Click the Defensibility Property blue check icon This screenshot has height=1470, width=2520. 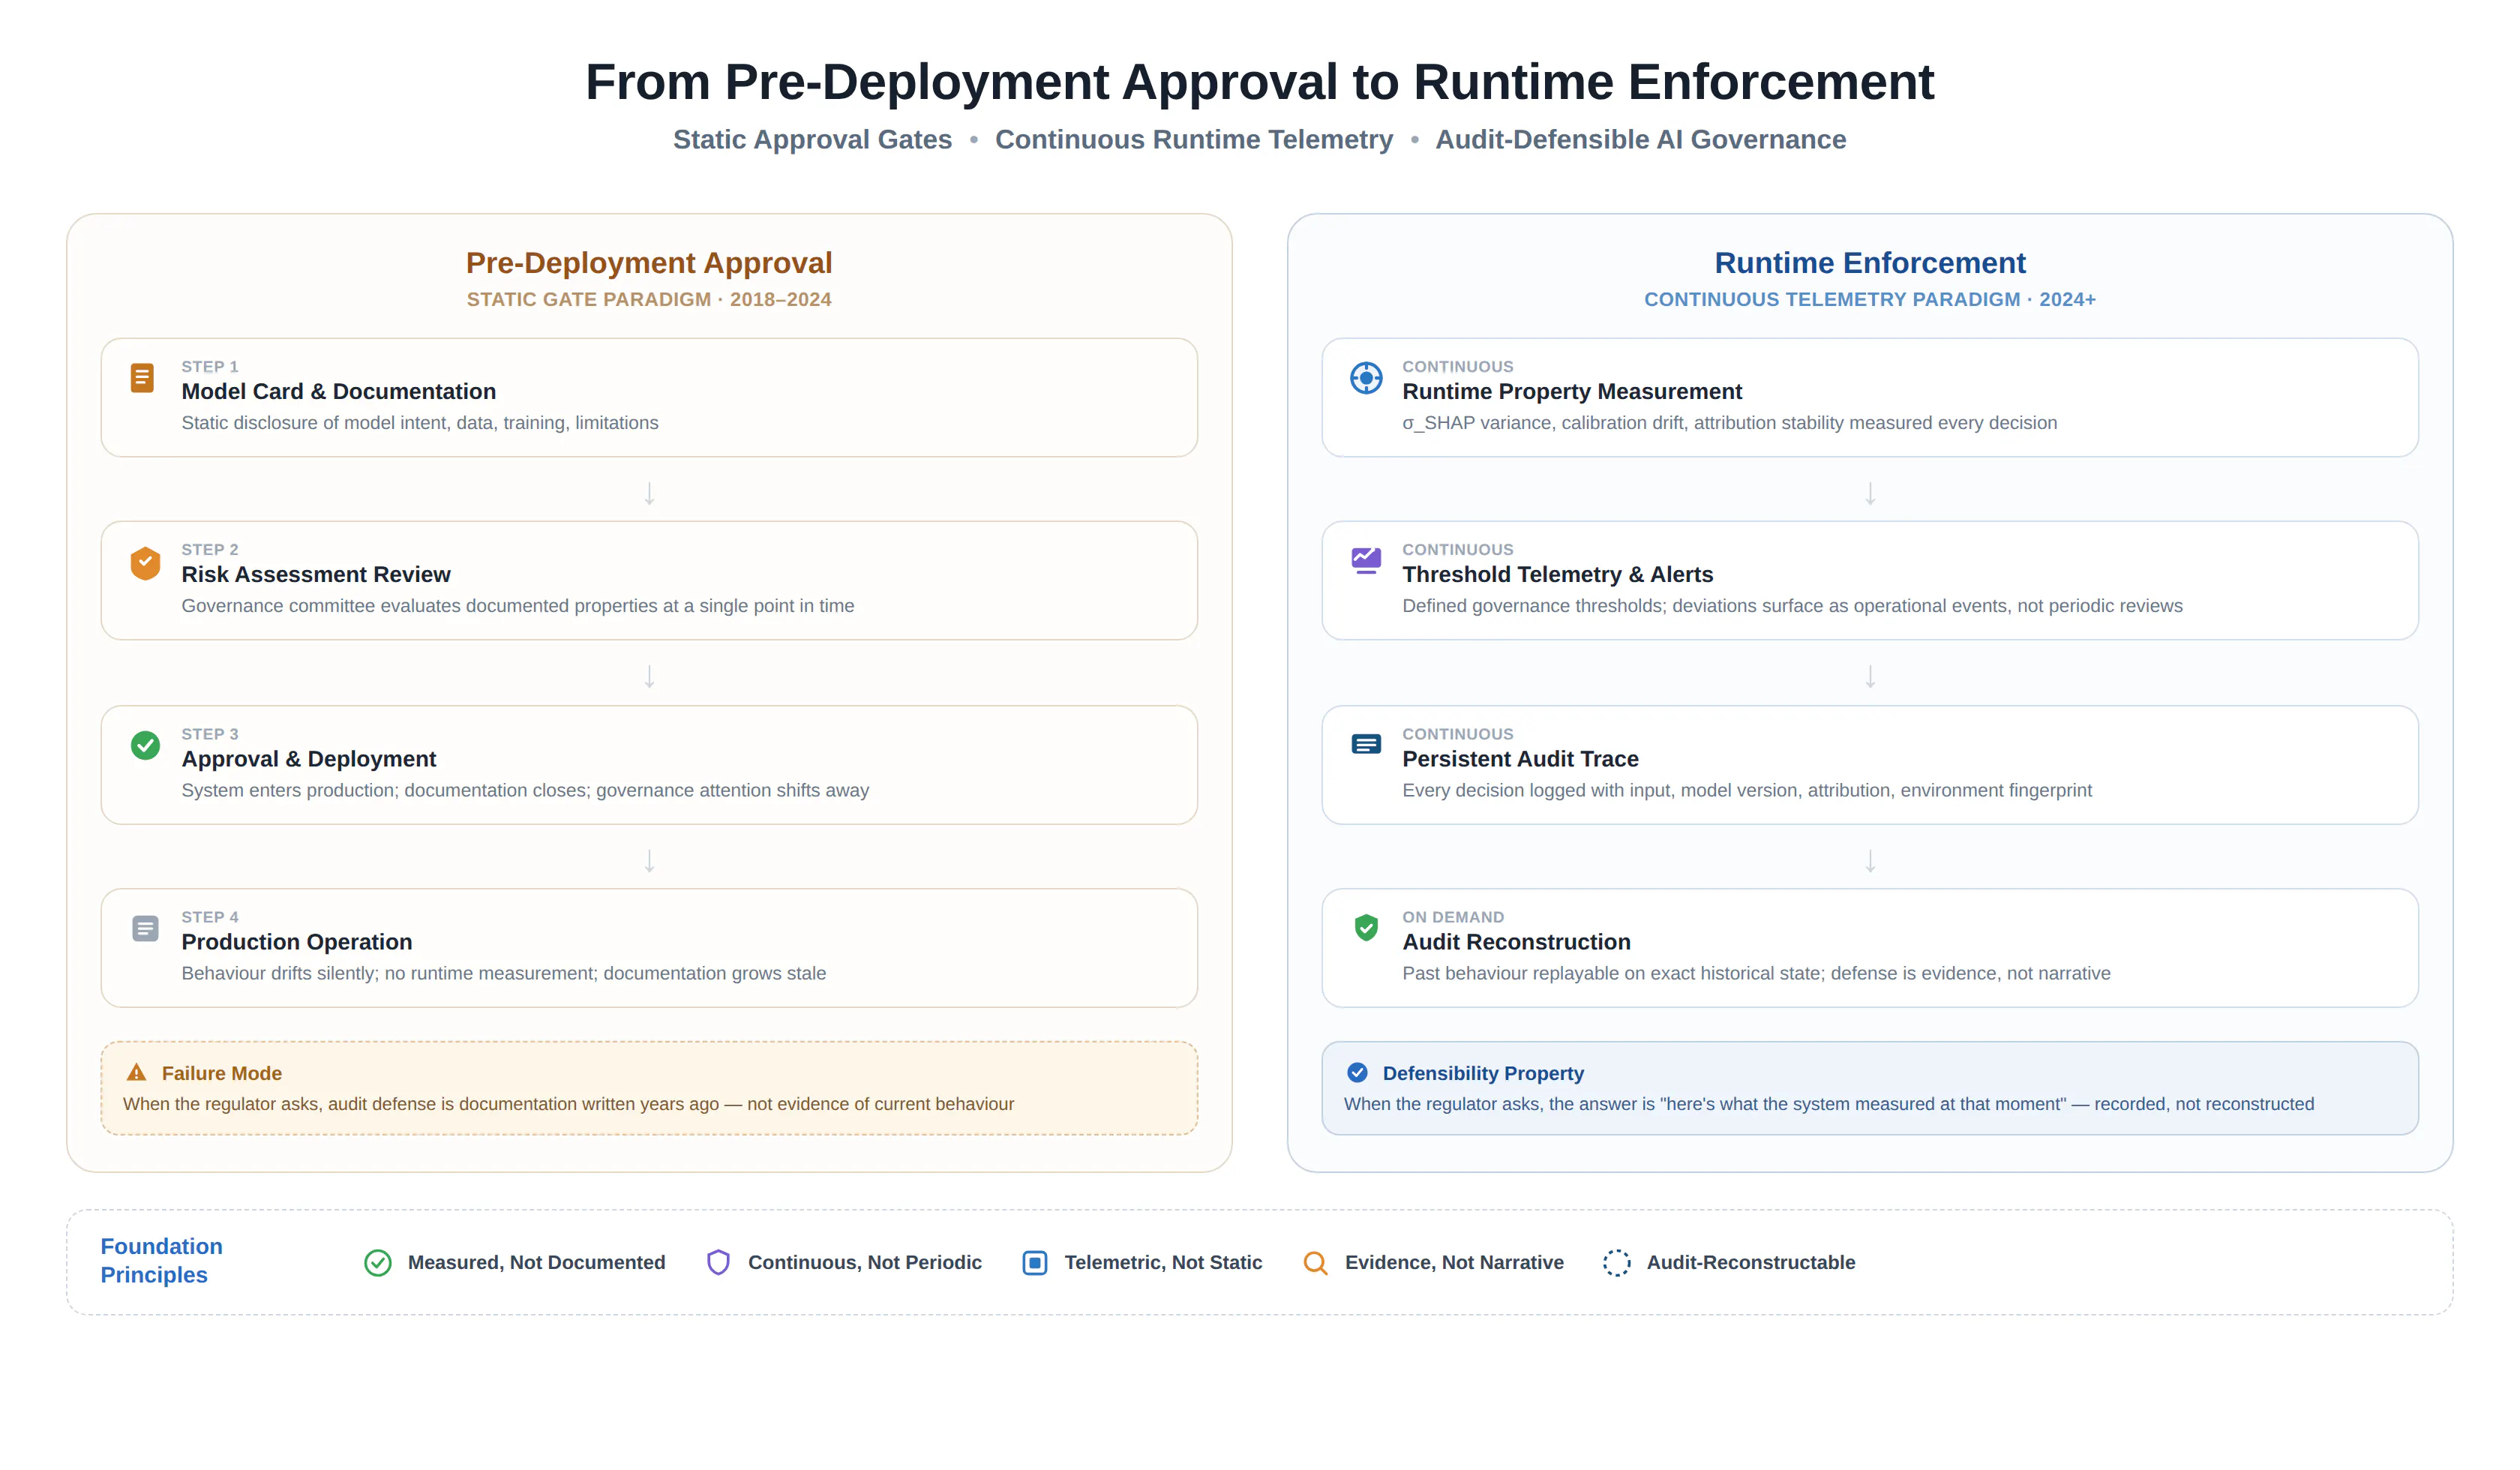click(1357, 1073)
